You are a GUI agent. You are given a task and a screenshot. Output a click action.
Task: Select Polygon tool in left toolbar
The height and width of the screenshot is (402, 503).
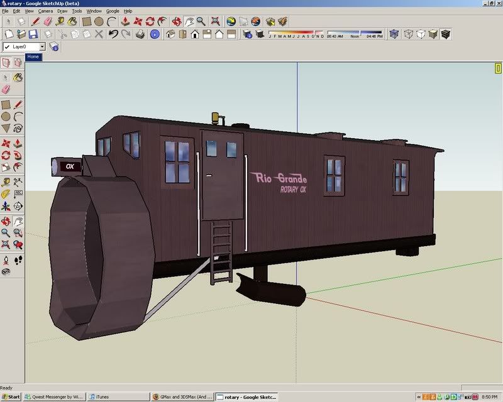pyautogui.click(x=6, y=128)
